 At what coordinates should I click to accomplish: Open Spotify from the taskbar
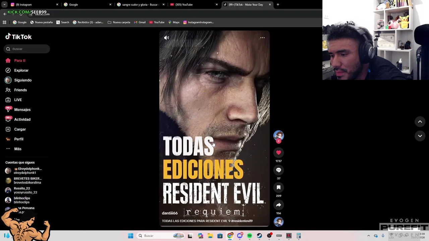250,236
